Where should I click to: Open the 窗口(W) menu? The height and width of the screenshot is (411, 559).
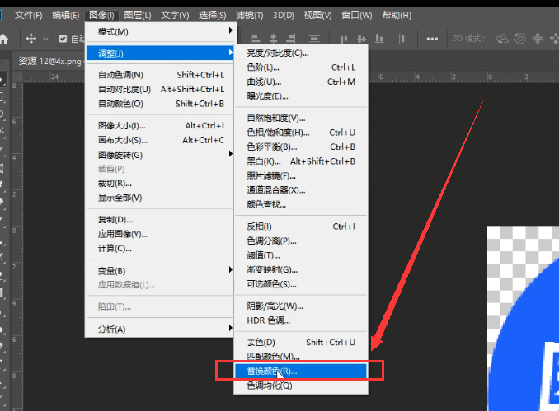click(356, 16)
